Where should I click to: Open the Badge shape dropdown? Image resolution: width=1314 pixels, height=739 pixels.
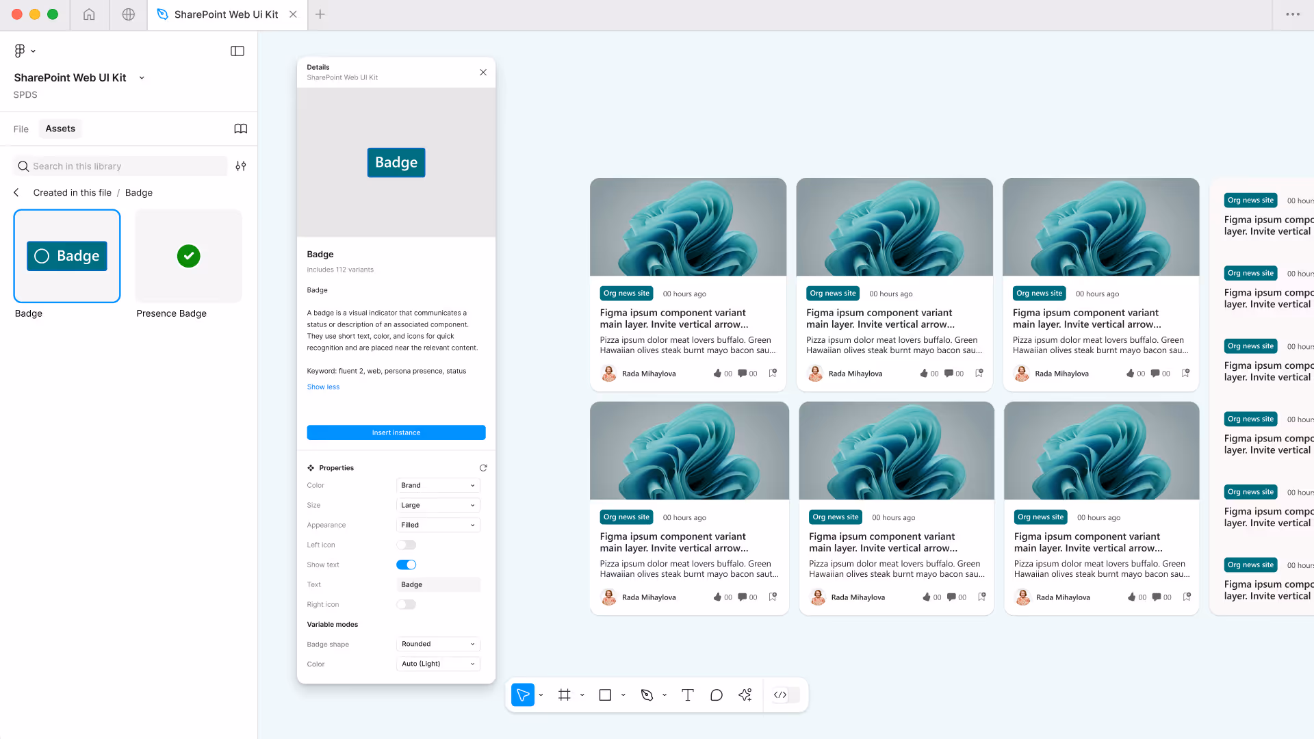[x=437, y=644]
